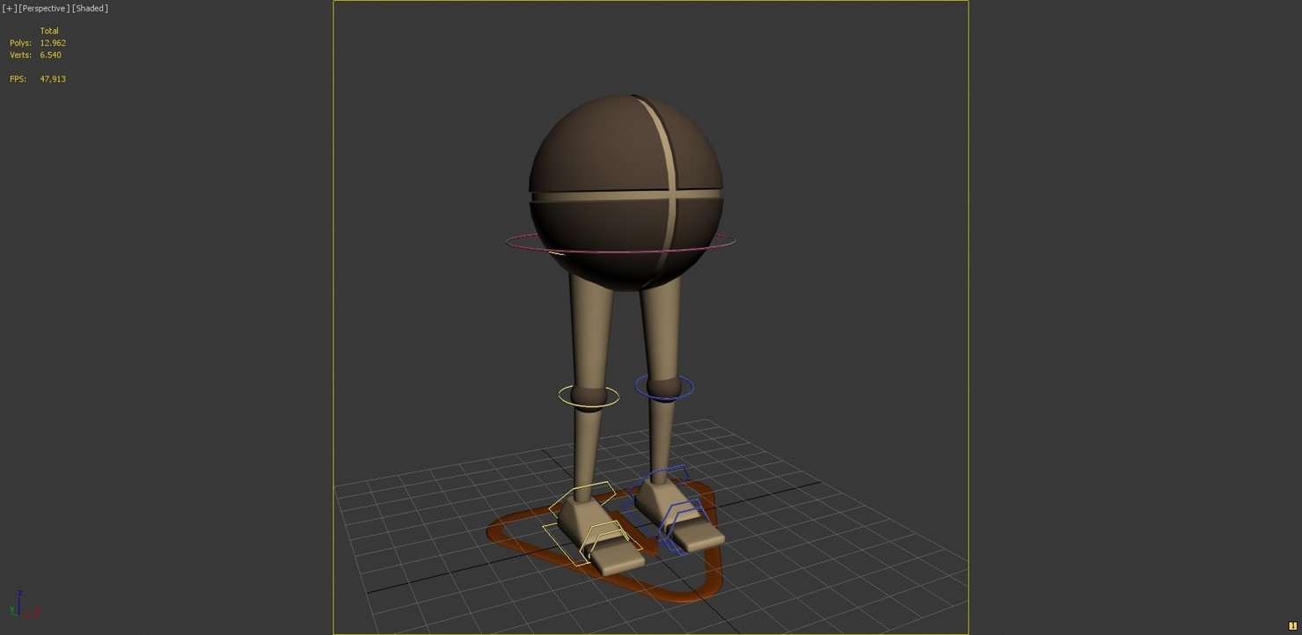Screen dimensions: 1302x635
Task: Click the notification icon in bottom-right corner
Action: click(1293, 625)
